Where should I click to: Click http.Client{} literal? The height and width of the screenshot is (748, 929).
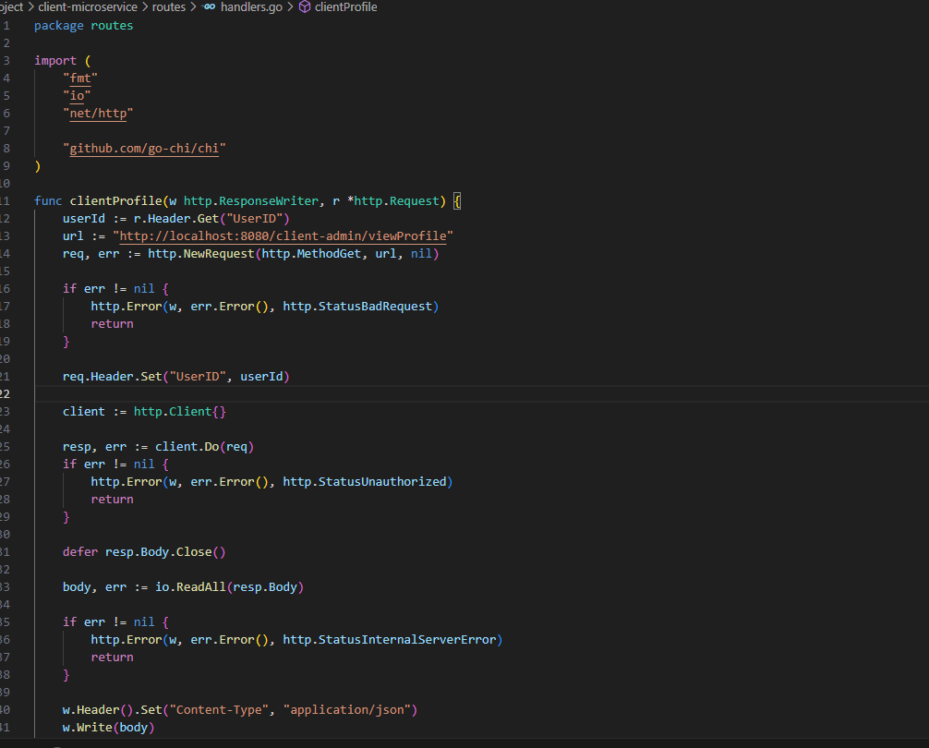pyautogui.click(x=179, y=412)
